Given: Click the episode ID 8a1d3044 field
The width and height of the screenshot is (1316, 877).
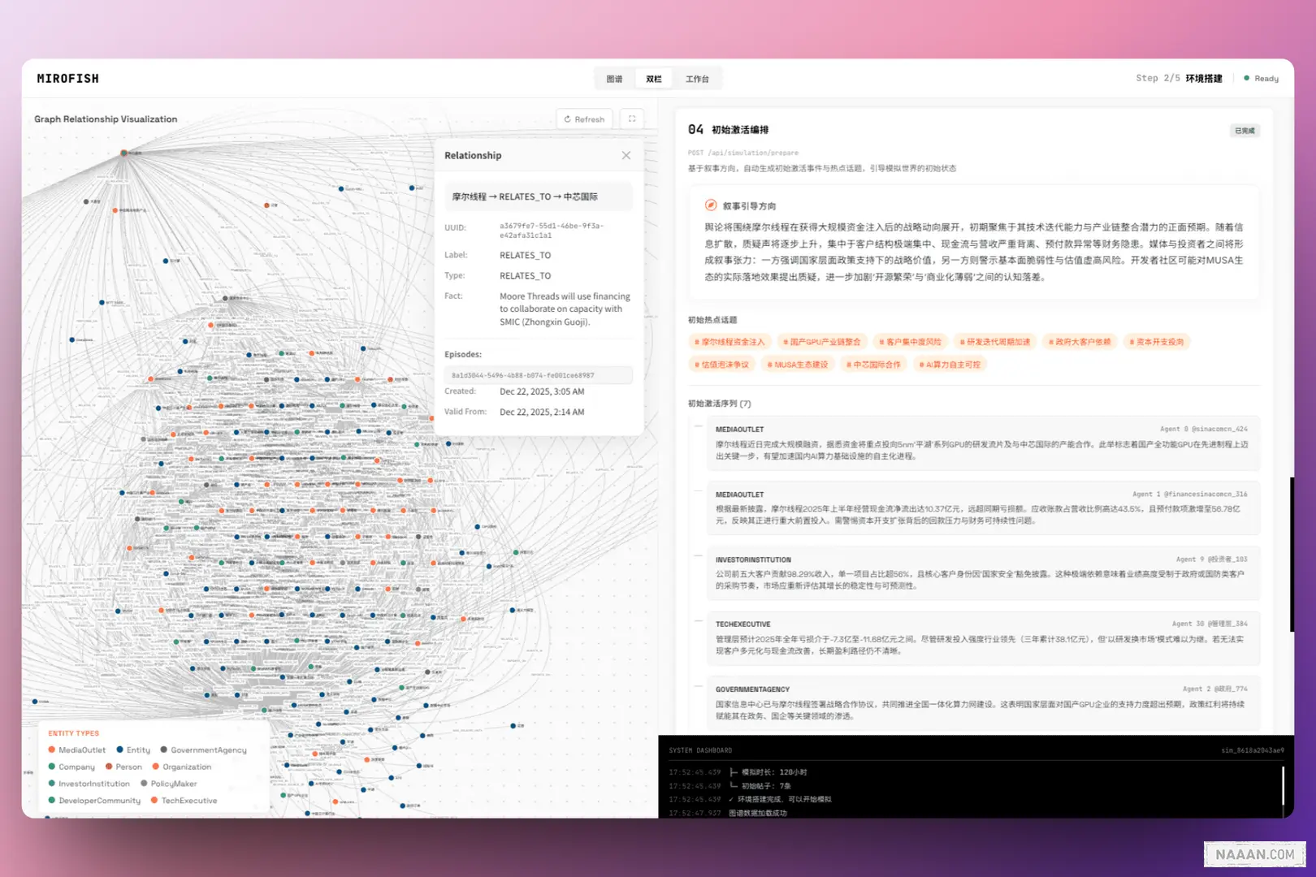Looking at the screenshot, I should pyautogui.click(x=538, y=375).
